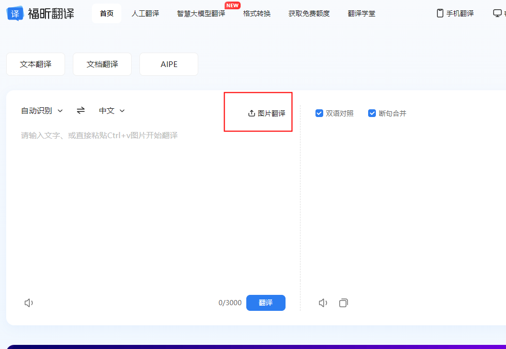Open the 获取免费额度 menu item
Image resolution: width=506 pixels, height=349 pixels.
tap(309, 13)
